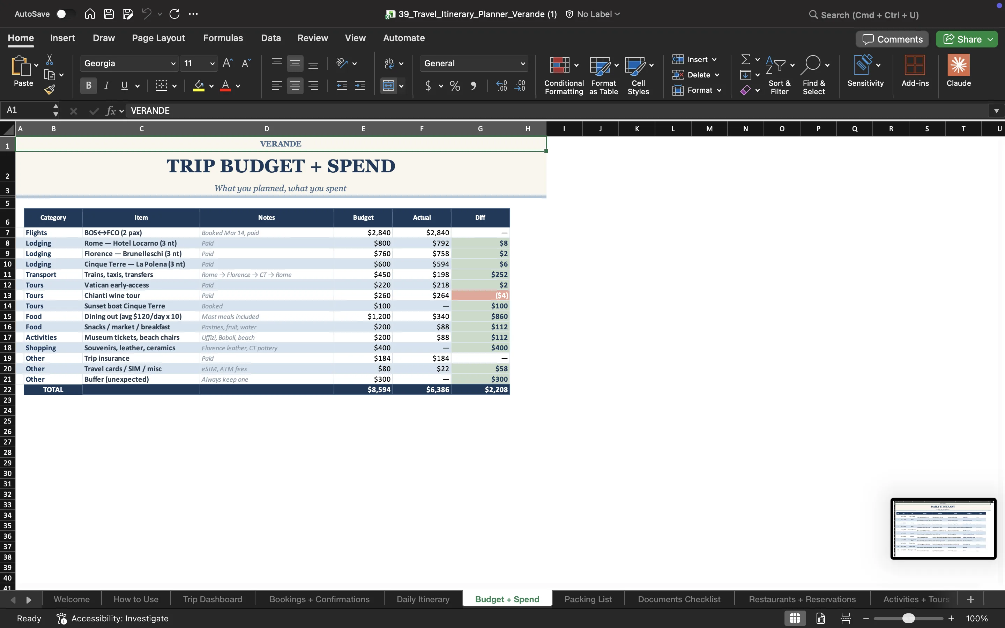1005x628 pixels.
Task: Click the Share button
Action: [x=963, y=39]
